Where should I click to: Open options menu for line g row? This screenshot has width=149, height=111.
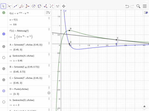pyautogui.click(x=49, y=54)
